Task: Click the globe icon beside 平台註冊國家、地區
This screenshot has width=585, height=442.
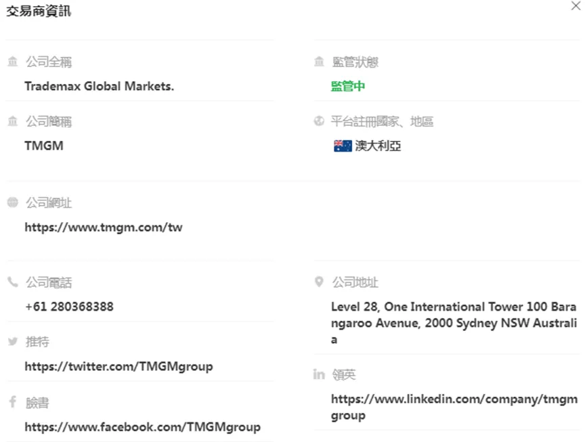Action: coord(319,121)
